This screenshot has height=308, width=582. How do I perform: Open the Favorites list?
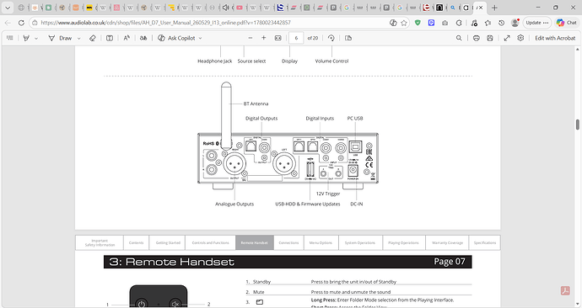(488, 23)
